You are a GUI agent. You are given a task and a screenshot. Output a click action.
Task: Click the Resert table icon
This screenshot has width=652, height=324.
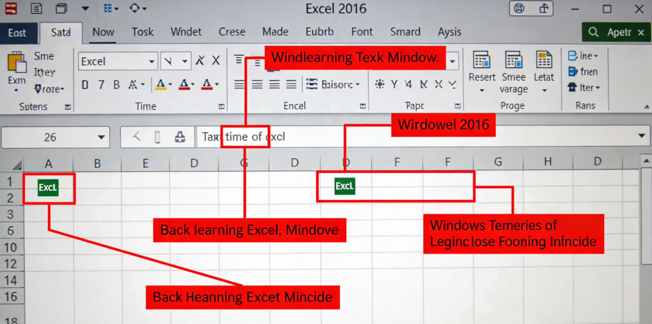pos(481,60)
